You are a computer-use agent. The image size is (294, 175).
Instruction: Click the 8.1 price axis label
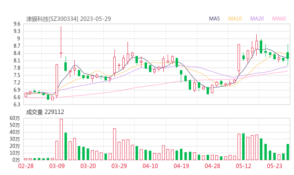[x=17, y=60]
